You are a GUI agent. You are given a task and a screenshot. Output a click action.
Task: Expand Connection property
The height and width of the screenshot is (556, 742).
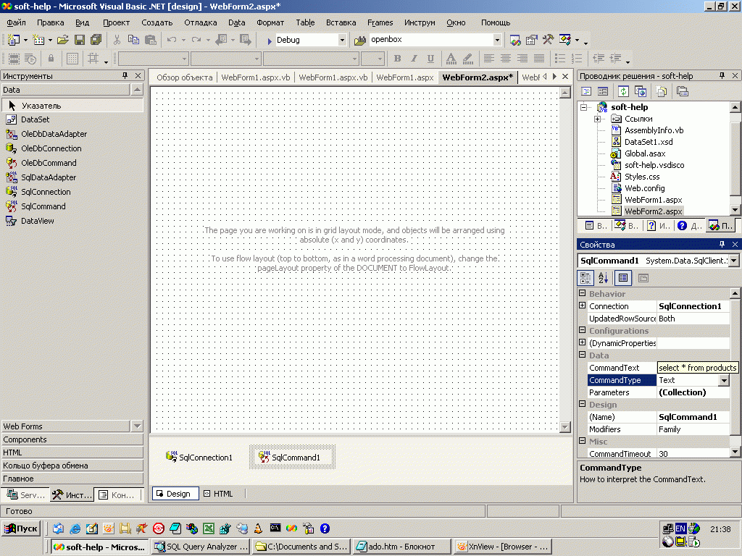pos(583,306)
